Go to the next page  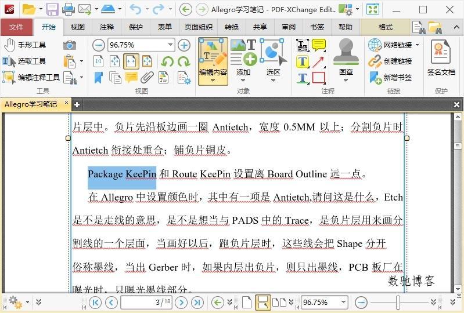point(181,302)
